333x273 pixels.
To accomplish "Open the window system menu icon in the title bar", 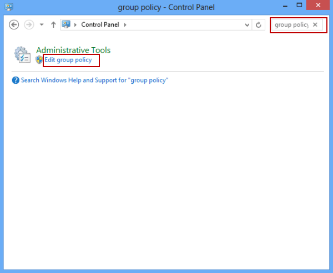I will [9, 7].
